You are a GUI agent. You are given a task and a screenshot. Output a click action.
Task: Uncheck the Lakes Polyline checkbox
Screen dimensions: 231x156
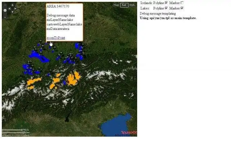[166, 8]
